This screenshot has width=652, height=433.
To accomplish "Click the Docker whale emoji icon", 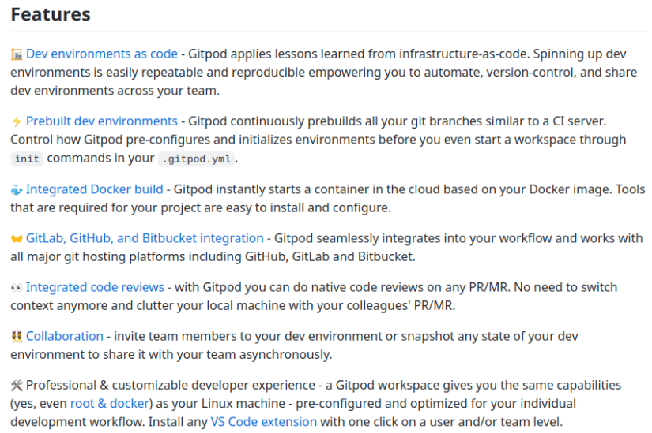I will 17,190.
